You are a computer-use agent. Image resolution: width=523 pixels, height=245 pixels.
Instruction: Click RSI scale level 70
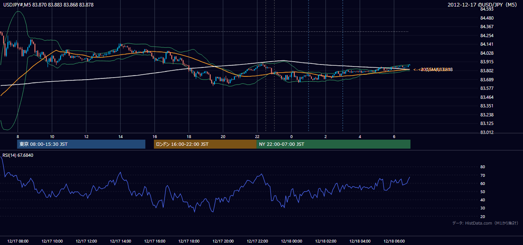(x=482, y=175)
